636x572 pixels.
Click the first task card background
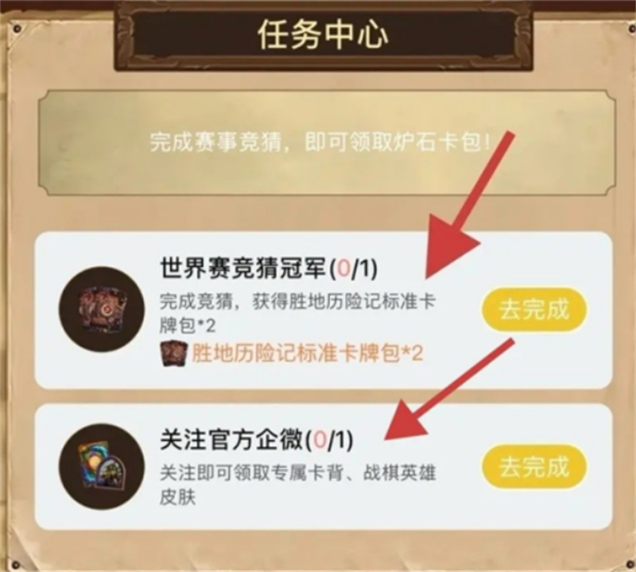click(x=324, y=310)
